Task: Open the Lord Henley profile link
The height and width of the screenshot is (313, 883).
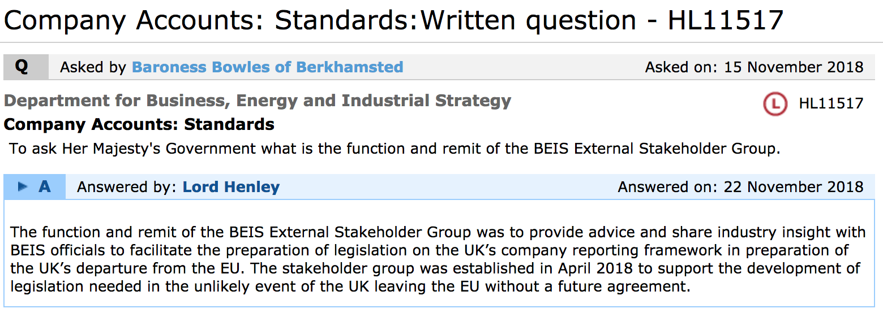Action: click(x=231, y=187)
